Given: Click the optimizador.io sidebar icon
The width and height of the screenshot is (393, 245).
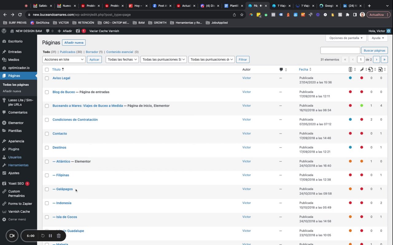Looking at the screenshot, I should point(4,68).
